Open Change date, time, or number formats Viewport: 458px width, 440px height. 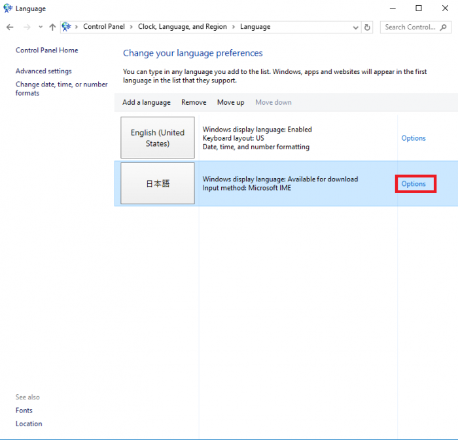(x=62, y=88)
